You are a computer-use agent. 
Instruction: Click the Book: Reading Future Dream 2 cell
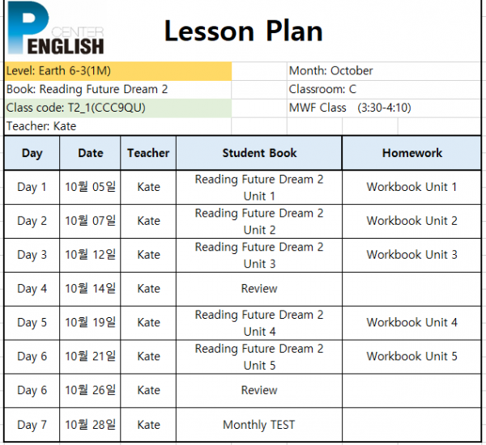tap(117, 90)
